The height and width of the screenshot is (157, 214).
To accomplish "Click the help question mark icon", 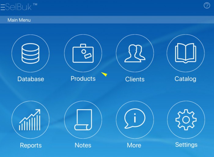I will click(207, 5).
